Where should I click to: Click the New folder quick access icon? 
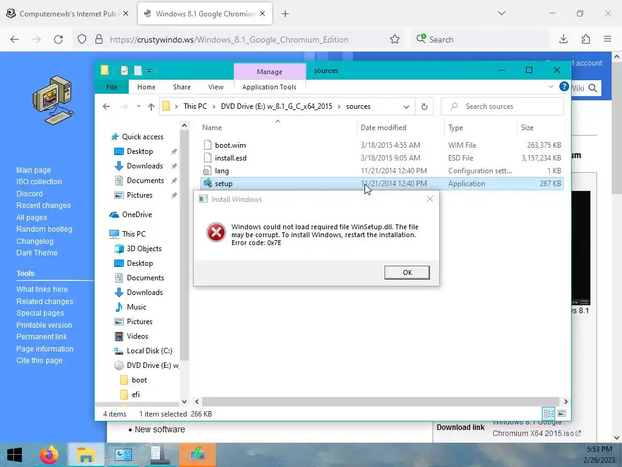click(138, 71)
